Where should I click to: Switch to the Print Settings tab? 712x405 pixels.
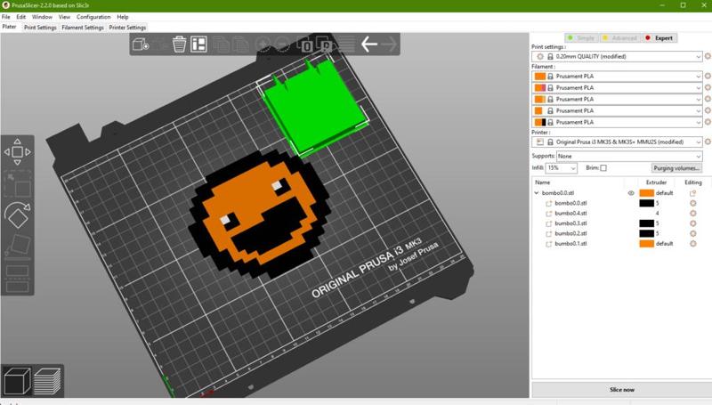pos(40,28)
